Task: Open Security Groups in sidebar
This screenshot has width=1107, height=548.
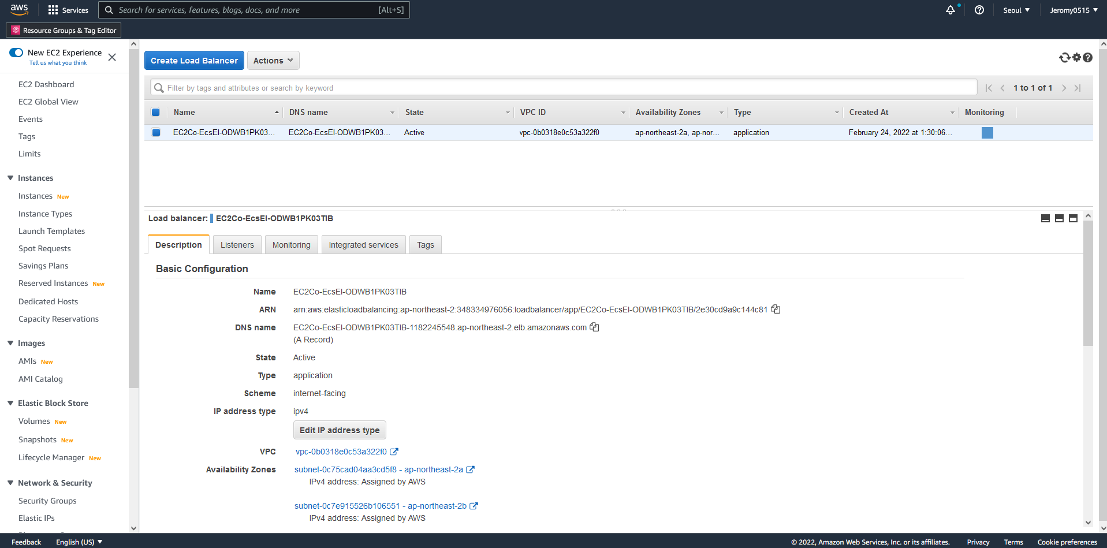Action: point(47,501)
